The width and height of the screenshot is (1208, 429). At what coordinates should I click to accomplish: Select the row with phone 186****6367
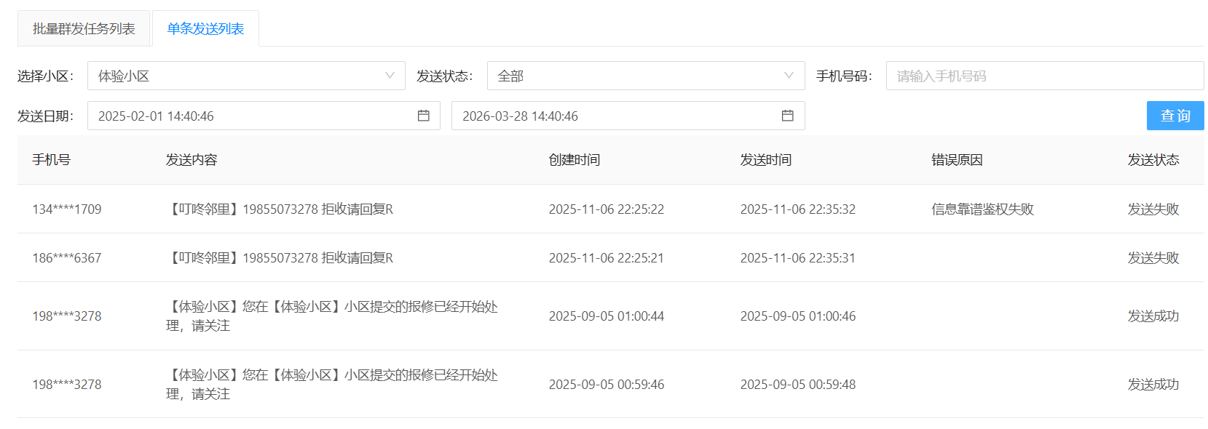coord(67,258)
